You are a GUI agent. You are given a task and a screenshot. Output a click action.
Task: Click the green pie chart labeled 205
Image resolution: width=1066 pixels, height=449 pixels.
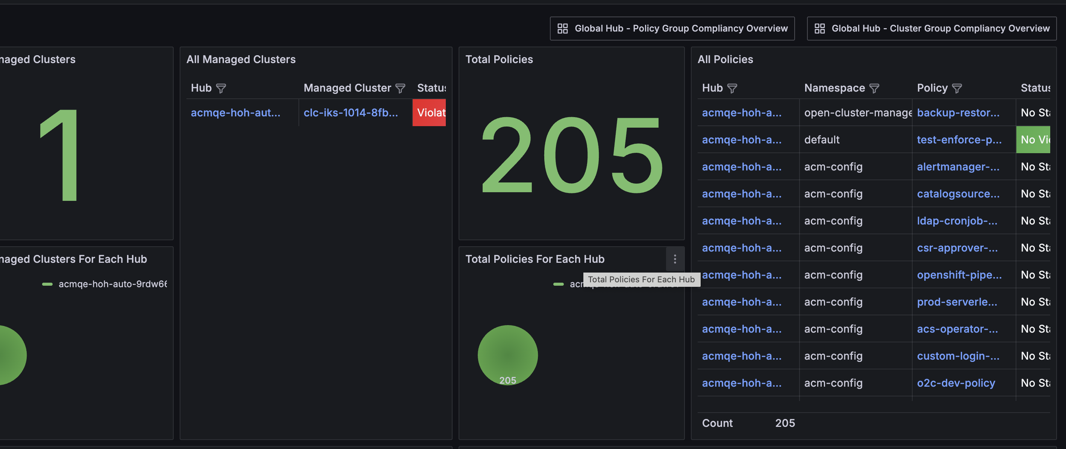point(507,355)
